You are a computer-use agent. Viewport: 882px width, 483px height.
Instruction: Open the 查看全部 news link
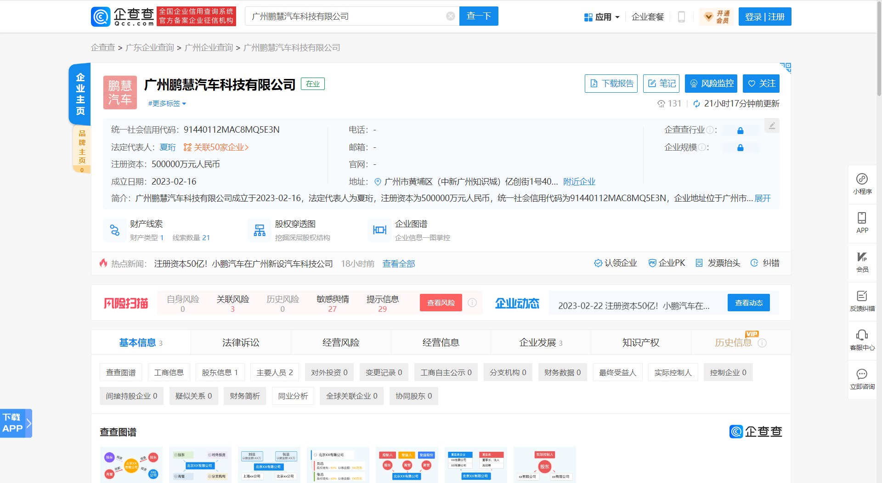399,264
